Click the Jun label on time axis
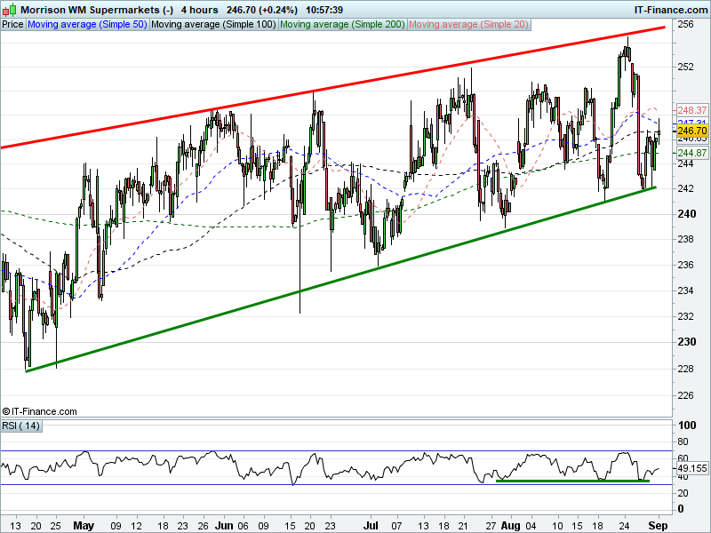 [x=224, y=526]
